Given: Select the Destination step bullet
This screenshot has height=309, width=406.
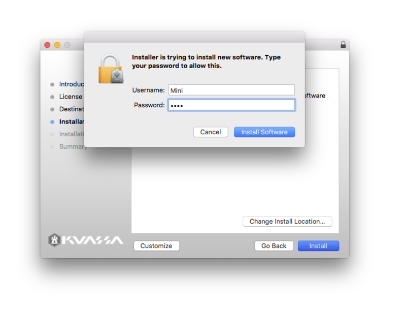Looking at the screenshot, I should point(52,109).
